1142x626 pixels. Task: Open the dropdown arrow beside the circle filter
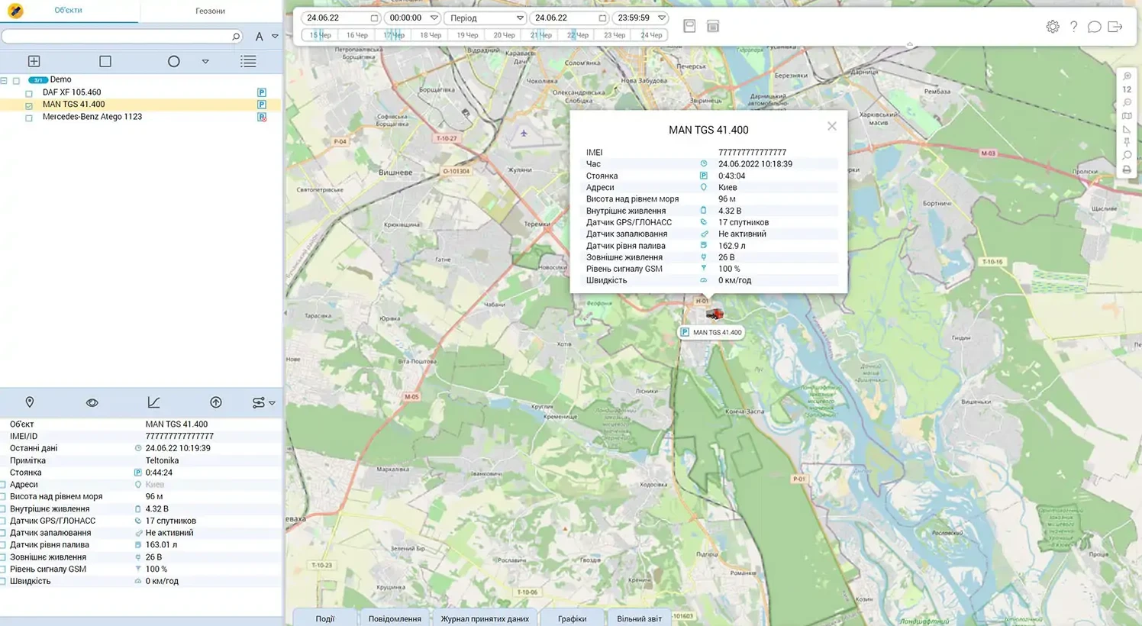pos(205,62)
